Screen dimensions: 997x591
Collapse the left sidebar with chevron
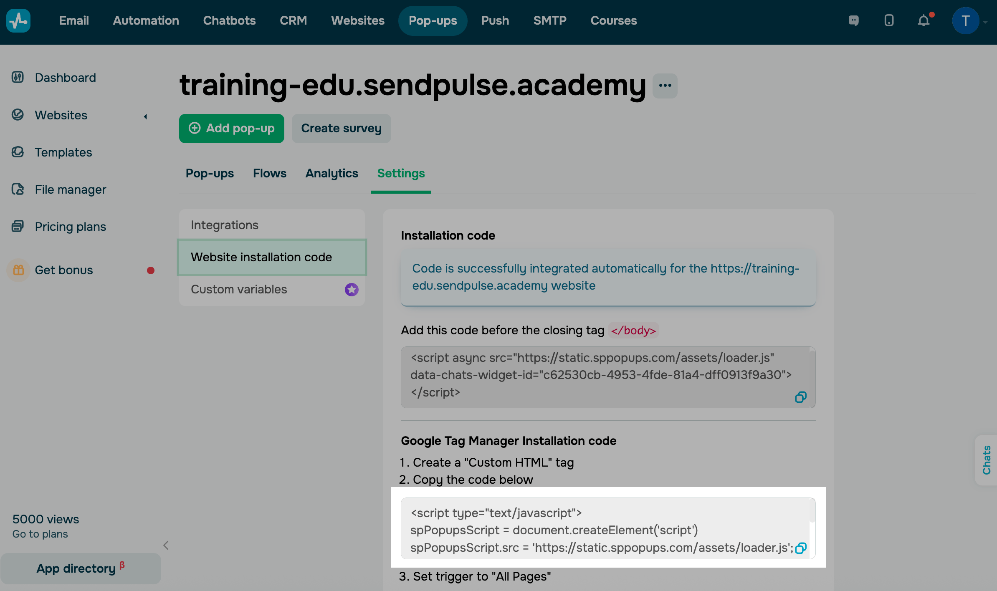(x=166, y=545)
